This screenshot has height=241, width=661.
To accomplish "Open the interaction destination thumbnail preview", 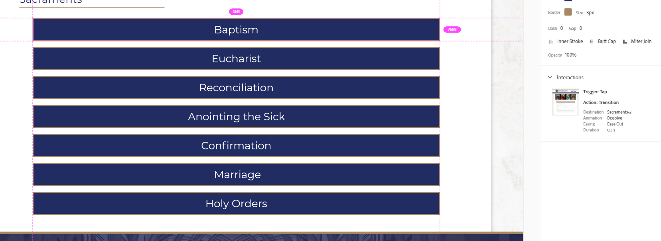I will pyautogui.click(x=565, y=102).
